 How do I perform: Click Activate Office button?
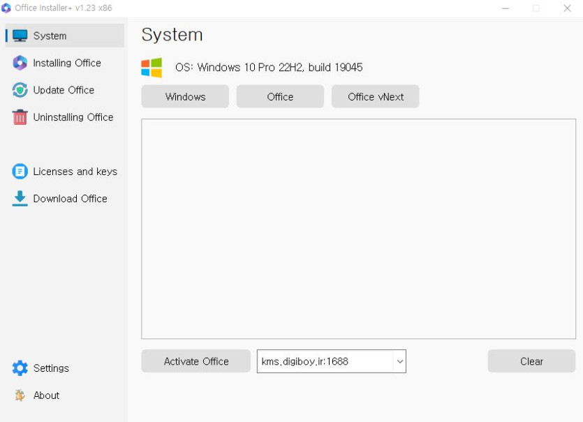(196, 361)
